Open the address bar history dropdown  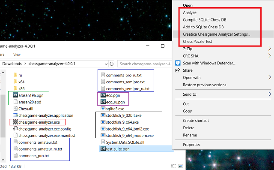pyautogui.click(x=106, y=64)
